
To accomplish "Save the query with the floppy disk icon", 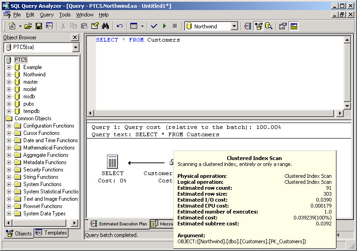I will 39,26.
